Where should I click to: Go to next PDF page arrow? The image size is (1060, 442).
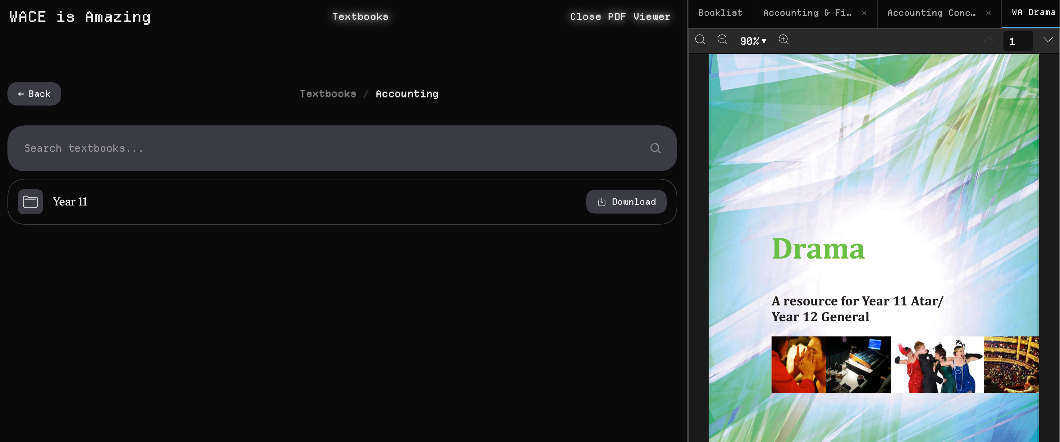[x=1048, y=40]
